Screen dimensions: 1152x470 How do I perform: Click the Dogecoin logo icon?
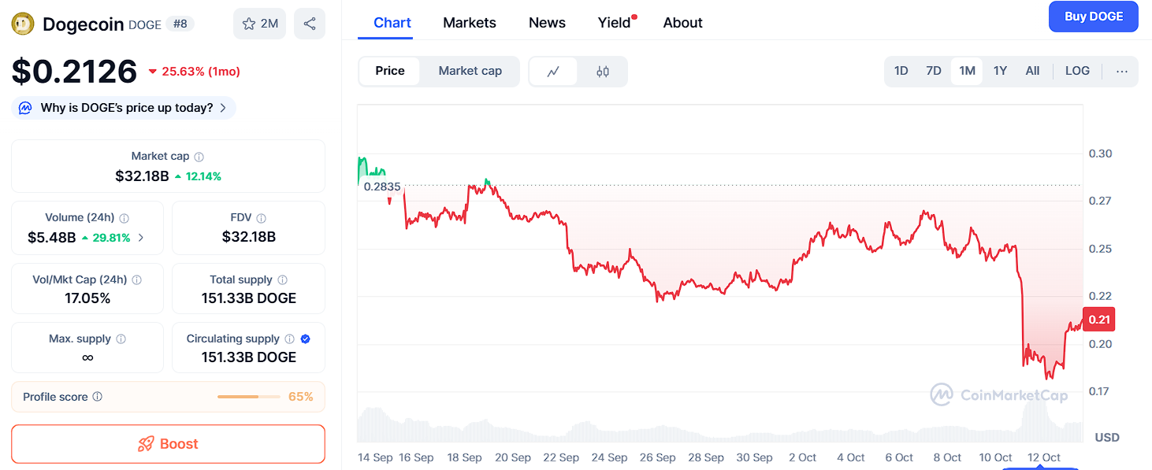(x=23, y=24)
